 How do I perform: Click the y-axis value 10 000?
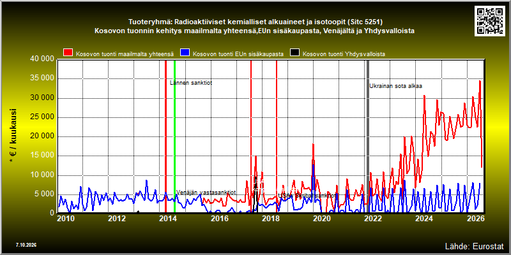(x=41, y=175)
